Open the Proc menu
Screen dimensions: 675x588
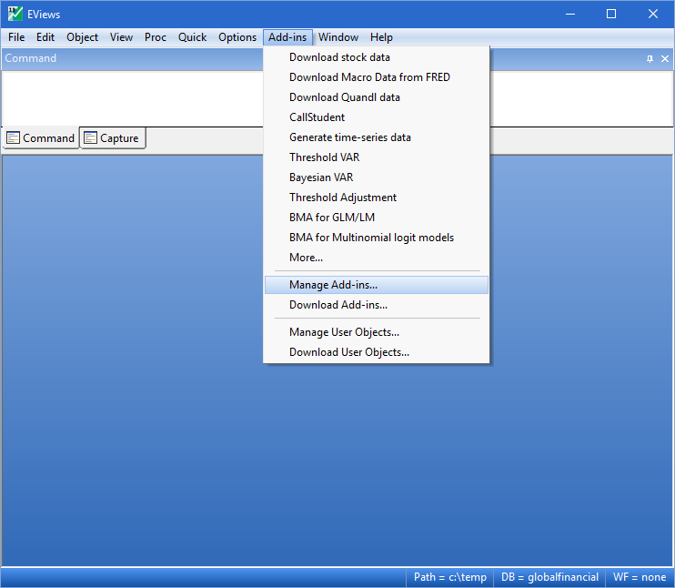[x=156, y=37]
